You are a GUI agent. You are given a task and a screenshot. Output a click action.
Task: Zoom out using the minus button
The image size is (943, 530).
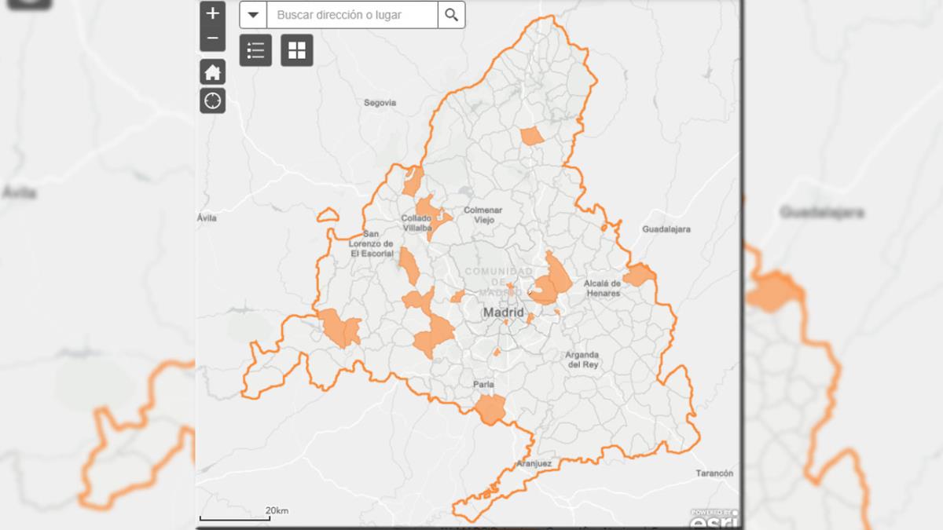[x=212, y=38]
